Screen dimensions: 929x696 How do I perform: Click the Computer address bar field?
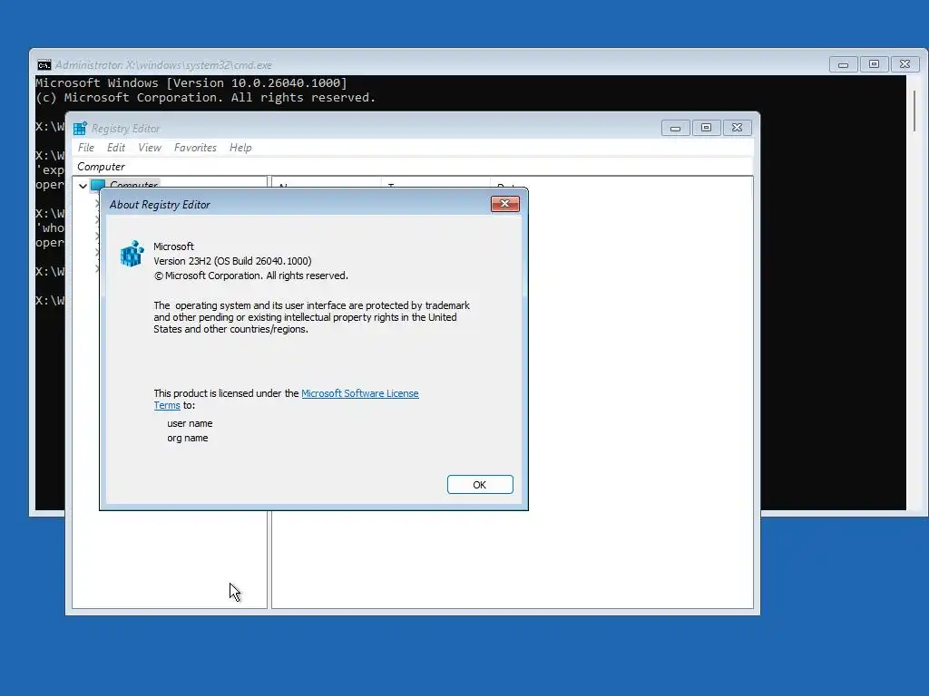(413, 167)
